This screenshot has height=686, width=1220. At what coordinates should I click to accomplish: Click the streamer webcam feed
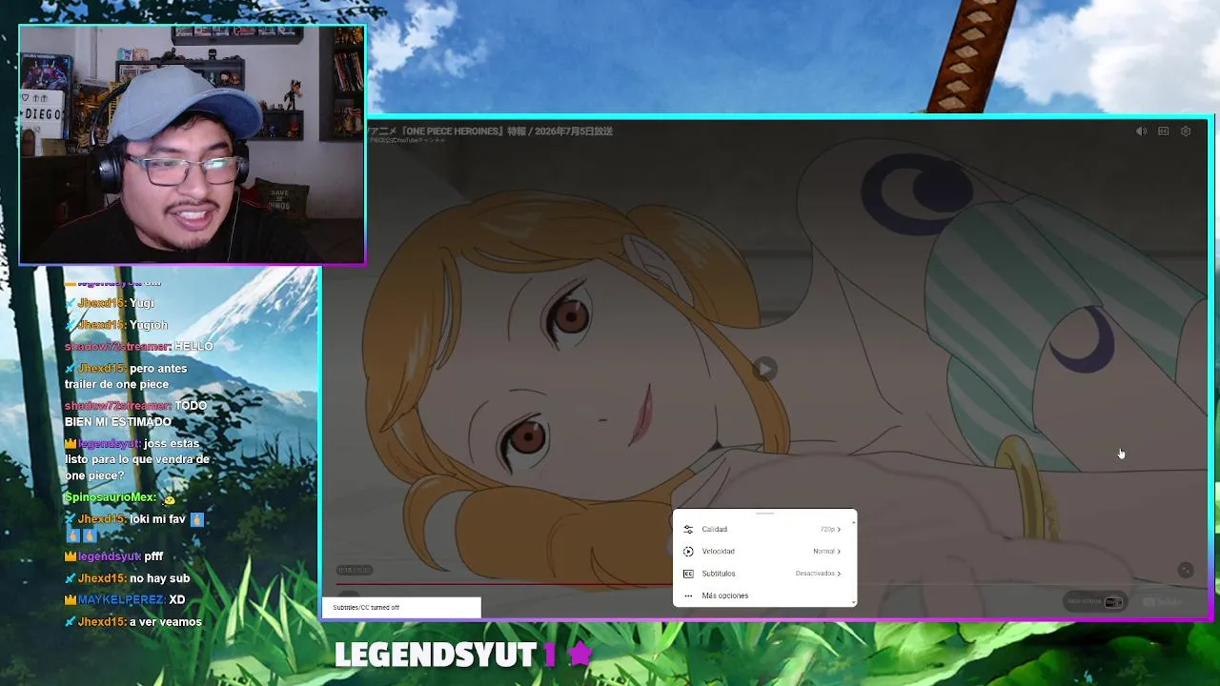point(192,144)
